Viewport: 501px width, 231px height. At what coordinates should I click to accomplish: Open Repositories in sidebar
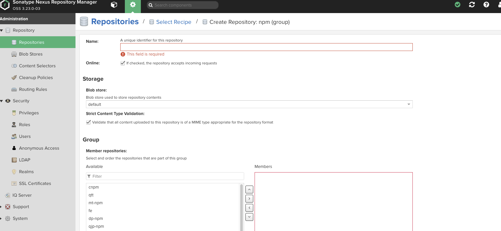38,42
